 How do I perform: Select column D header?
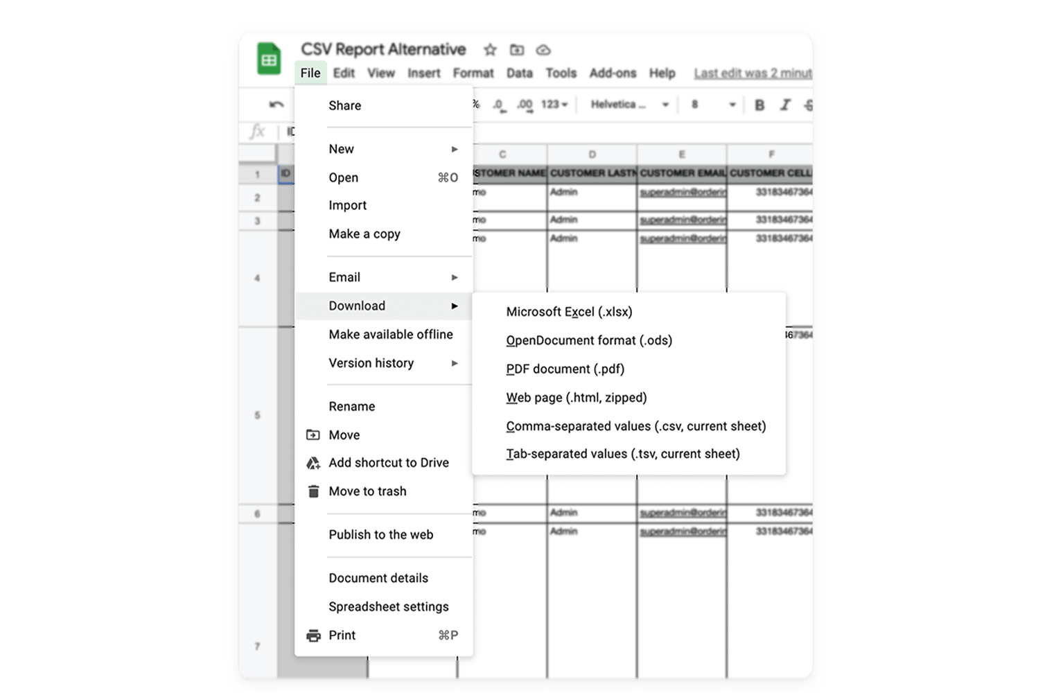592,154
